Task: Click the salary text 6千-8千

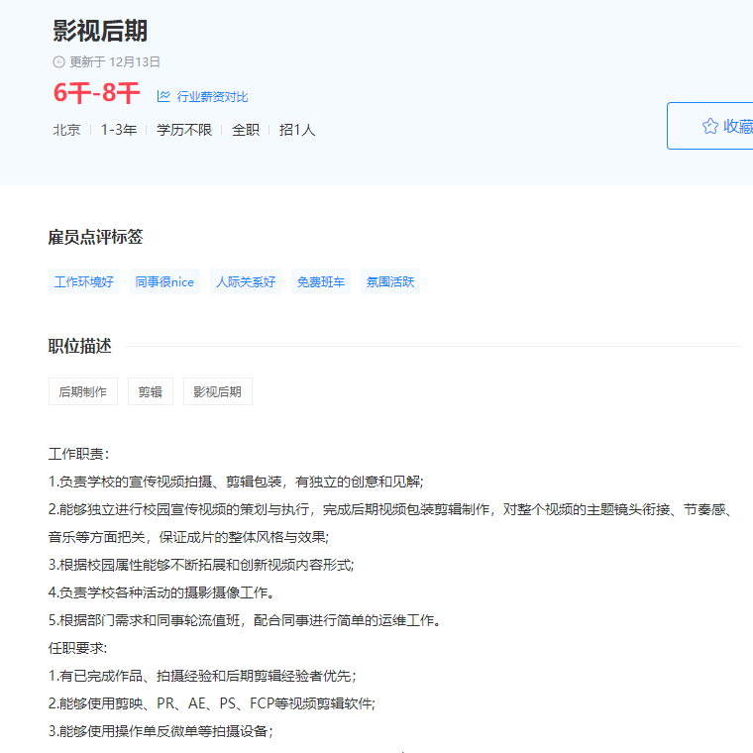Action: tap(96, 93)
